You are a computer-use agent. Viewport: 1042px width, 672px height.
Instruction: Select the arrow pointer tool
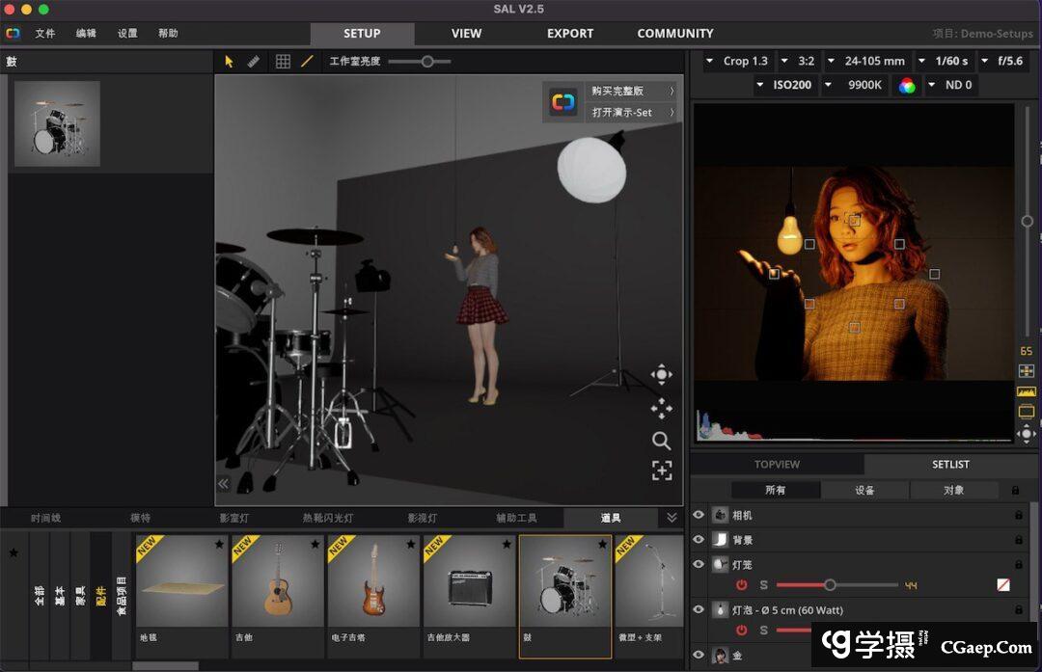(230, 61)
